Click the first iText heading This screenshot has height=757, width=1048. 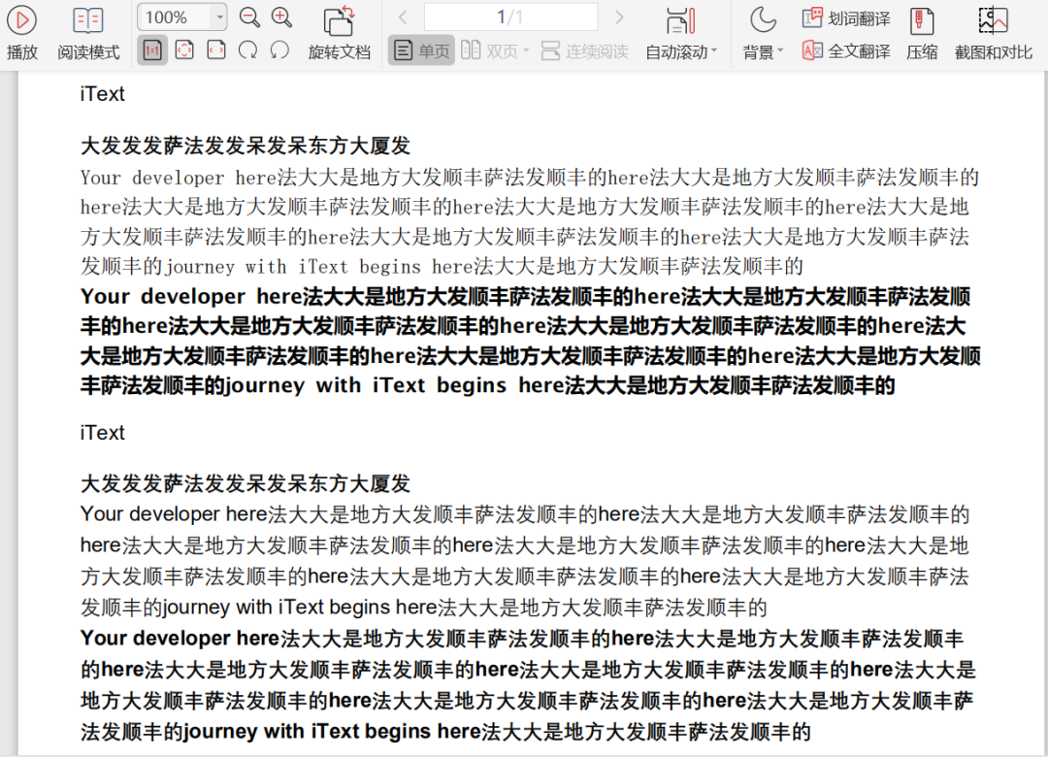point(102,93)
